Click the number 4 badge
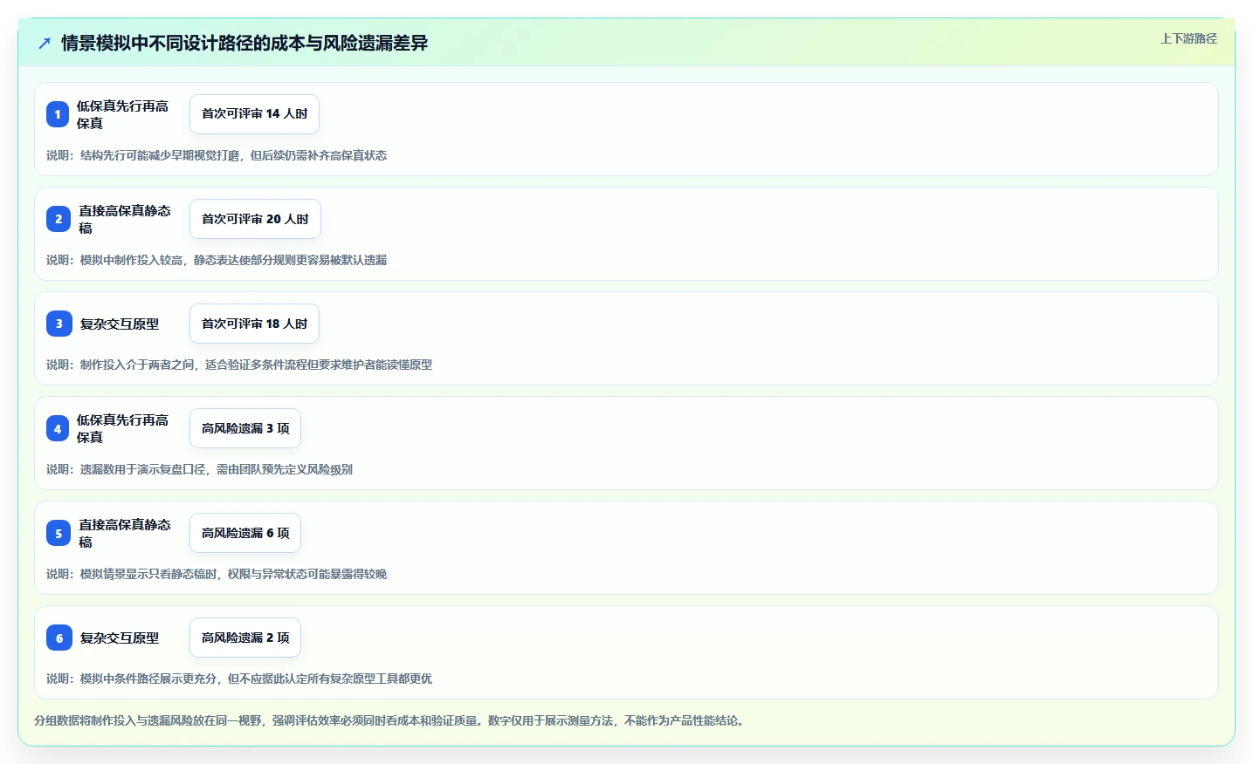The width and height of the screenshot is (1253, 764). click(x=58, y=428)
